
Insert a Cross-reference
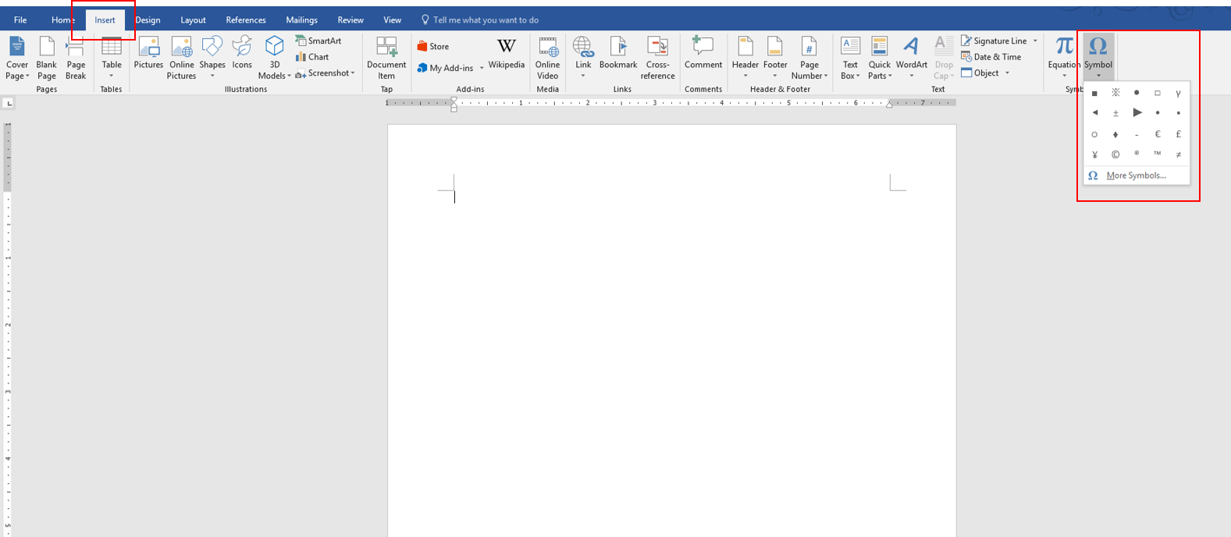[x=658, y=58]
